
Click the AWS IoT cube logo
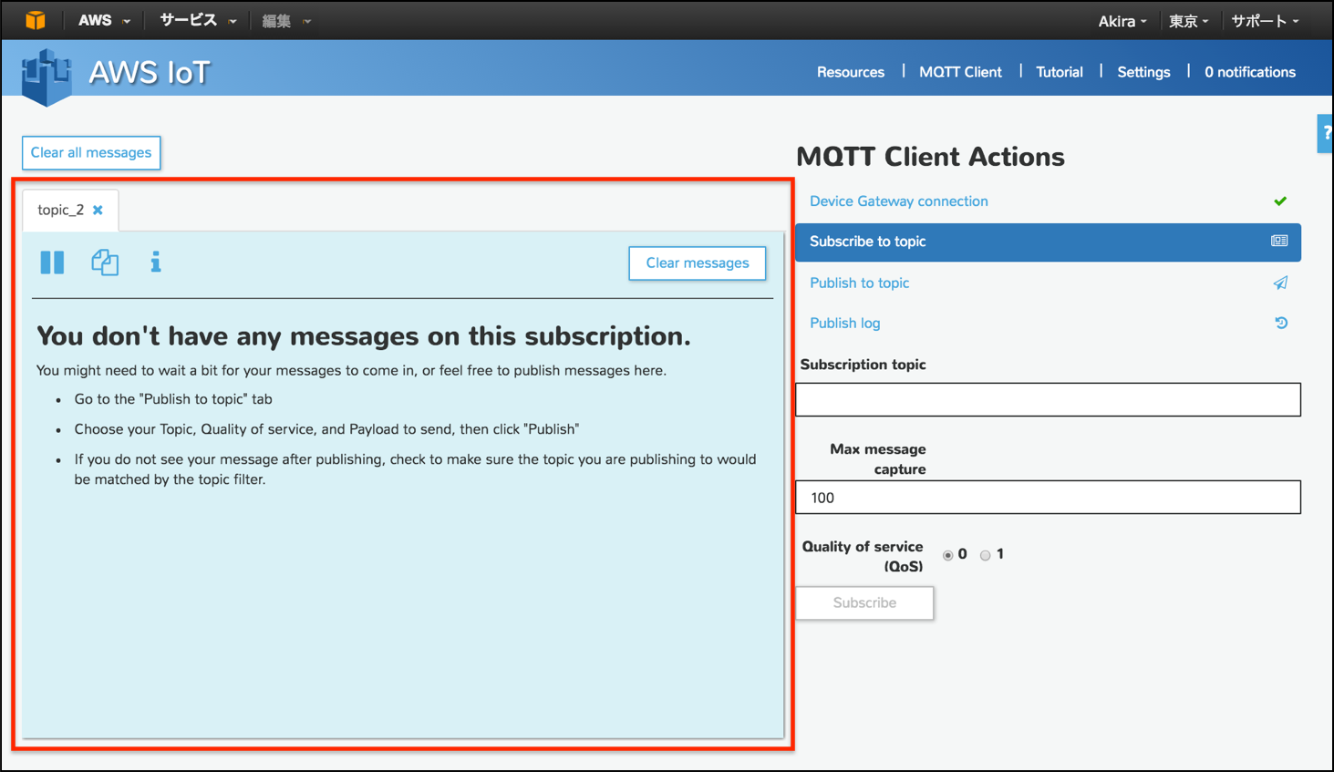tap(46, 72)
